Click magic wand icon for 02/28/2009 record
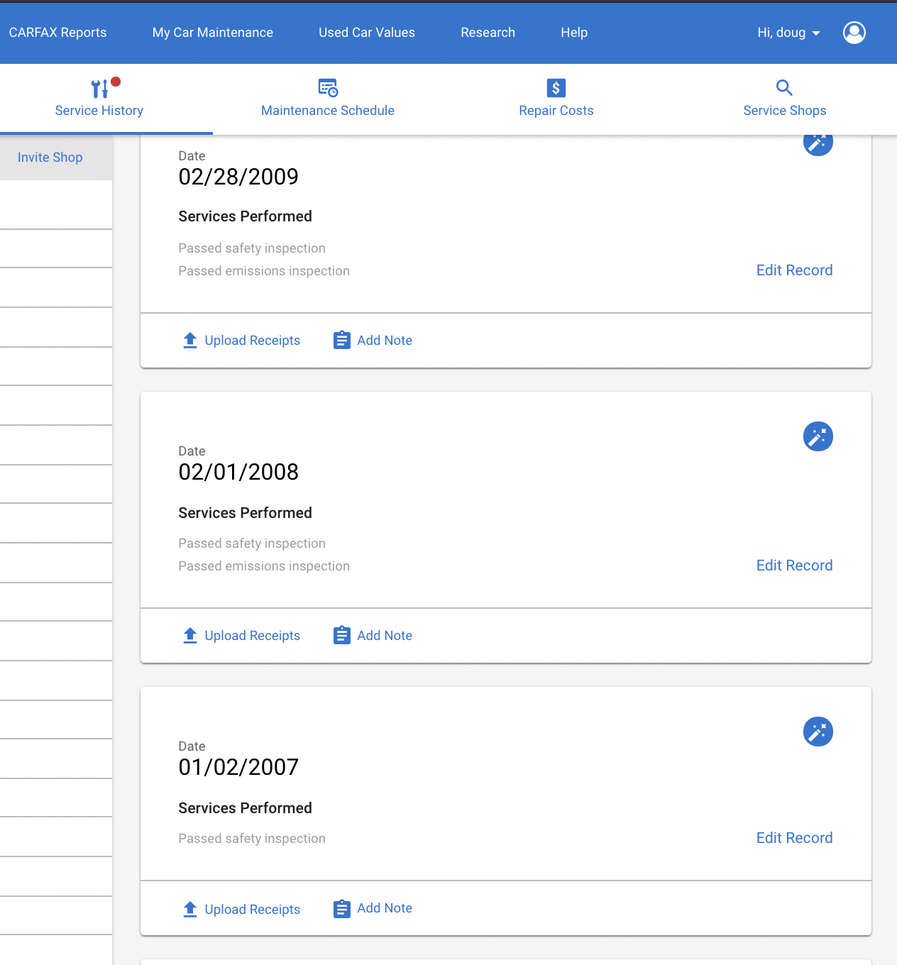The width and height of the screenshot is (897, 965). click(818, 144)
